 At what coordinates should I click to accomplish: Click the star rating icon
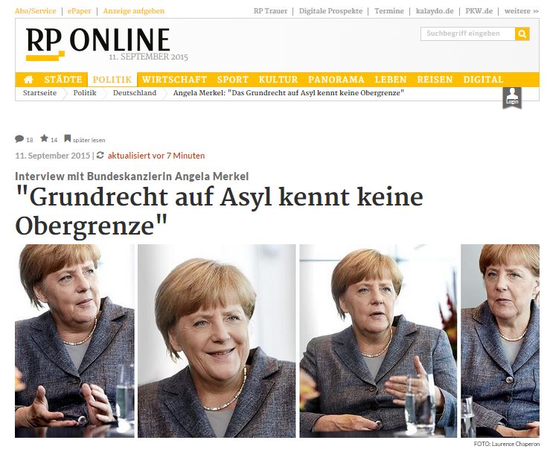[x=44, y=138]
